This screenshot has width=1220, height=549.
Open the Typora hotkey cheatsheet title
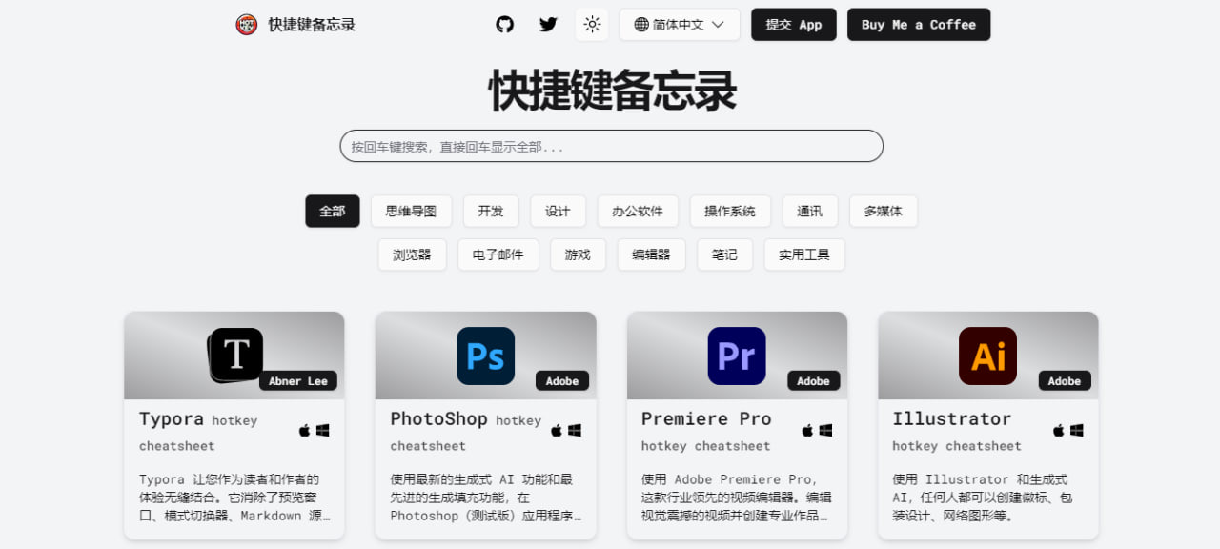tap(198, 431)
